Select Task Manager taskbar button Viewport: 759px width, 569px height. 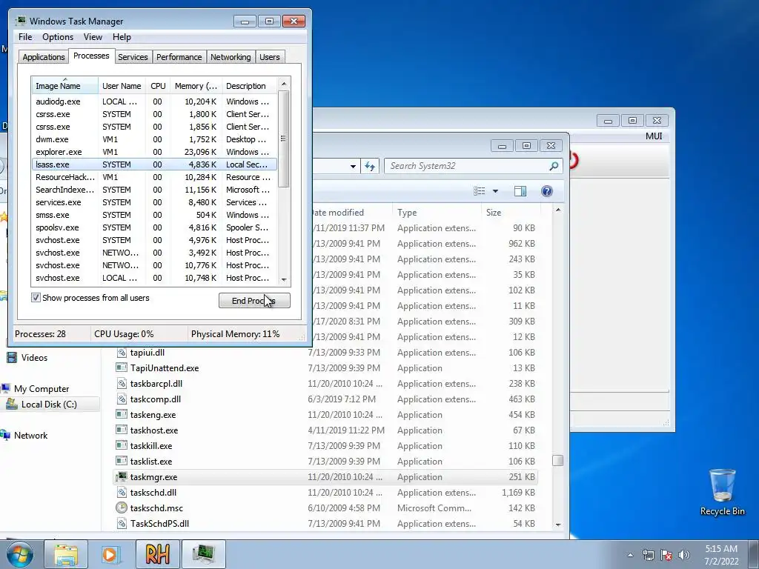(x=203, y=554)
